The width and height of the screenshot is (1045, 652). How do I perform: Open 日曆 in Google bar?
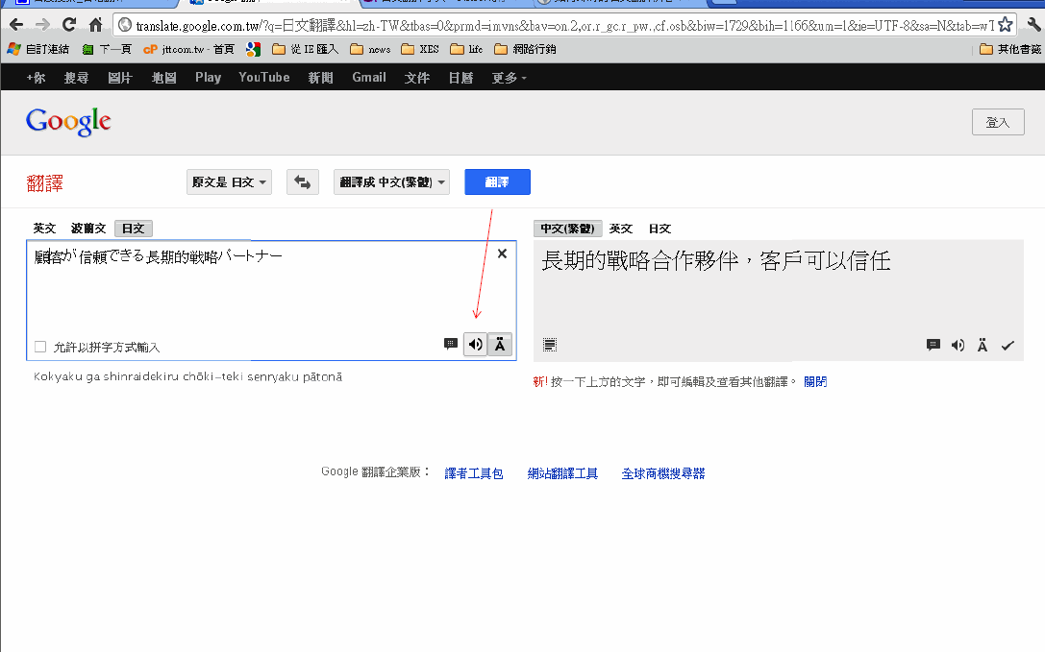[x=460, y=78]
